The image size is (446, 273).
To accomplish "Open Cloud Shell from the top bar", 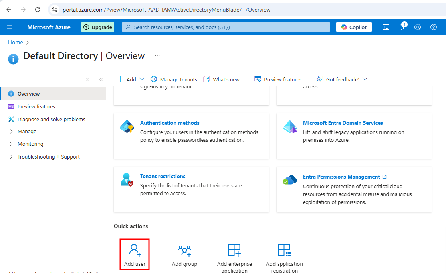I will pyautogui.click(x=386, y=27).
